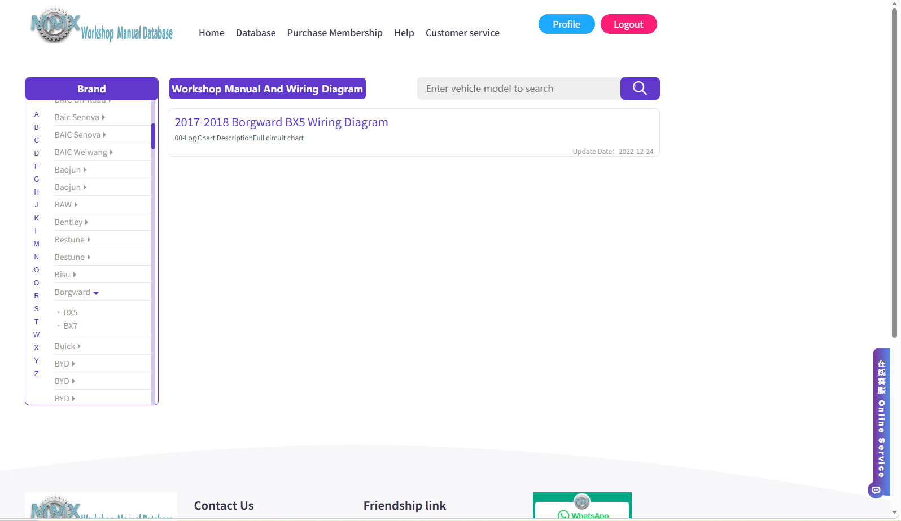The image size is (901, 521).
Task: Jump to brands starting with Q
Action: pyautogui.click(x=37, y=283)
